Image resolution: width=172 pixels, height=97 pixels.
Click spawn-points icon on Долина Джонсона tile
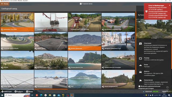(69, 48)
